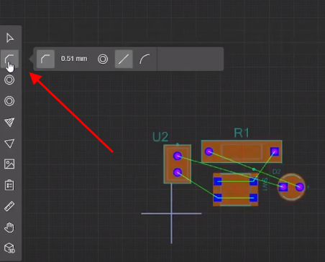325x262 pixels.
Task: Enable straight line segment mode
Action: coord(124,59)
